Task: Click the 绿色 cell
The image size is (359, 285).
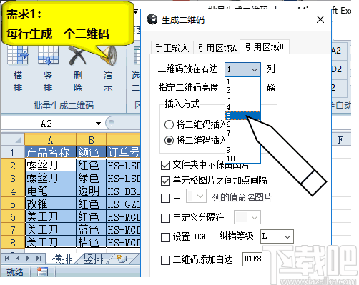Action: 91,178
